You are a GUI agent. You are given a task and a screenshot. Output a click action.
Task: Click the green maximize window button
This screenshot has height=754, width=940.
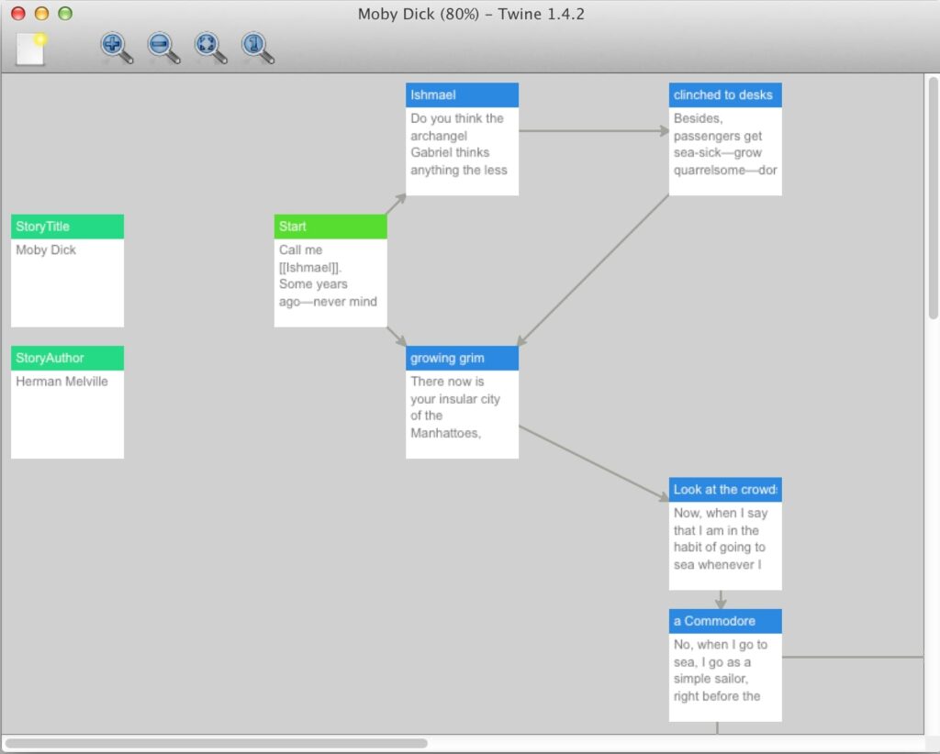64,14
